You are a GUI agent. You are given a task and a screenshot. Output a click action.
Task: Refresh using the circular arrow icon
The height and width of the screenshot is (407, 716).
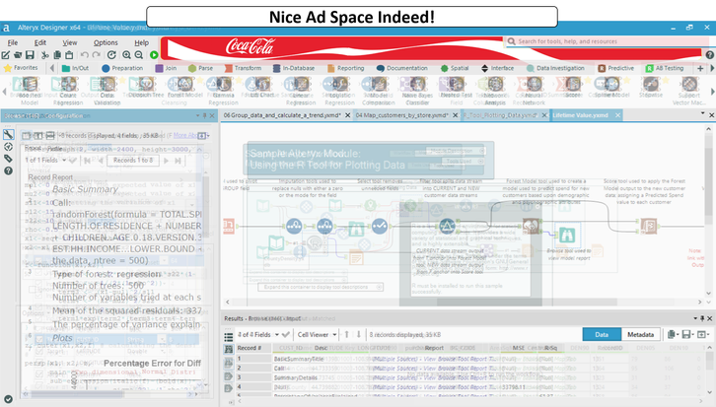(x=111, y=55)
